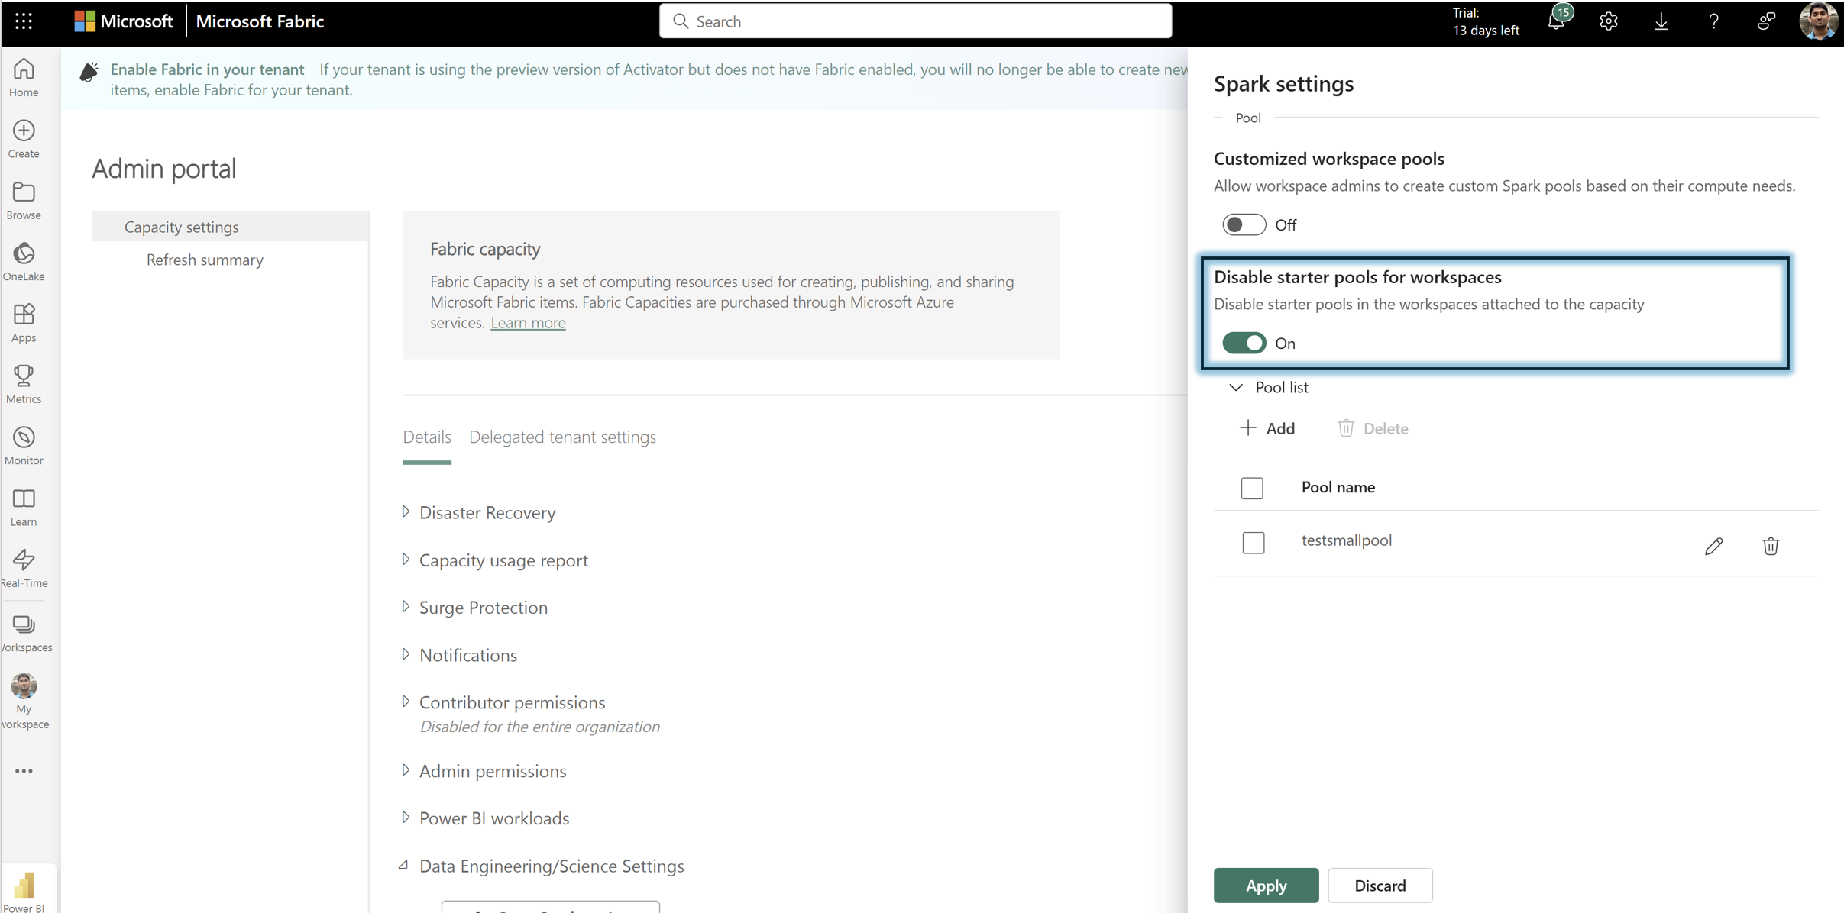Open the feedback icon in header

tap(1766, 21)
